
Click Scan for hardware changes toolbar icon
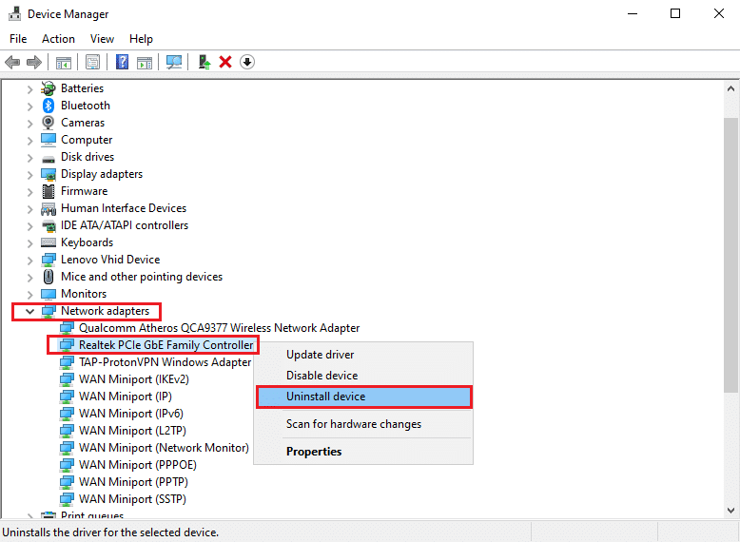point(174,62)
